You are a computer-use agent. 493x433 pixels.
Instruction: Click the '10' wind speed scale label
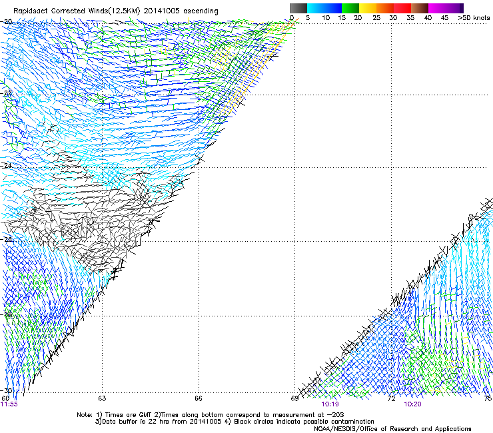tap(326, 18)
